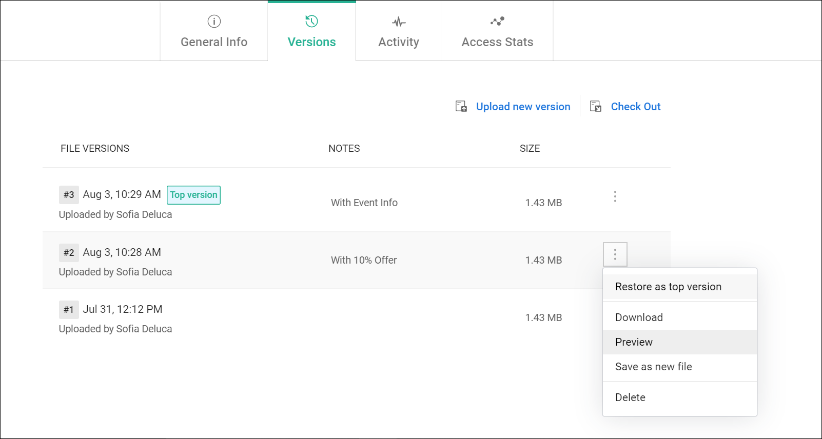Open the Activity tab
The image size is (822, 439).
click(x=399, y=42)
